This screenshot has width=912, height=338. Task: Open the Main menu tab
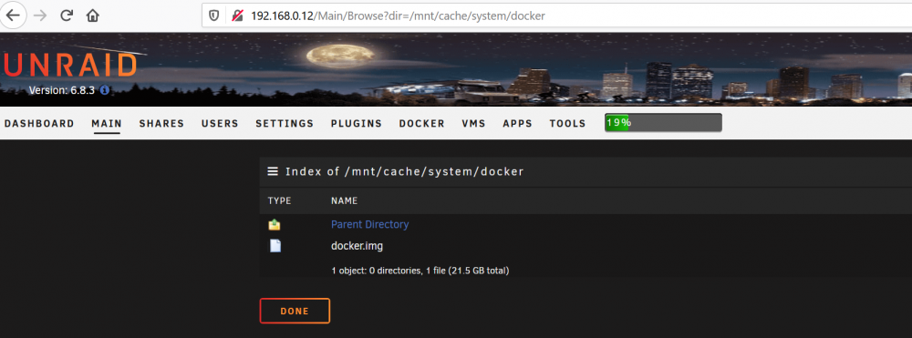[x=107, y=124]
